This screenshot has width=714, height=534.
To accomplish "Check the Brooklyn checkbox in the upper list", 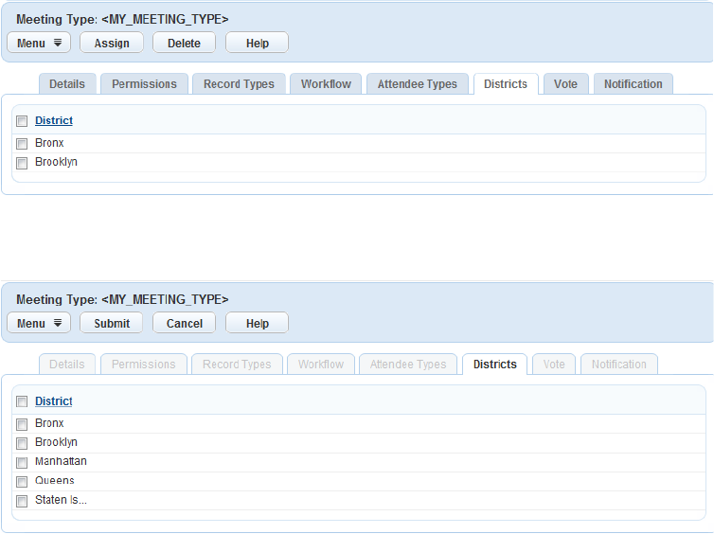I will pyautogui.click(x=22, y=163).
